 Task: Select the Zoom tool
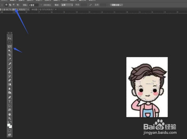click(x=9, y=119)
